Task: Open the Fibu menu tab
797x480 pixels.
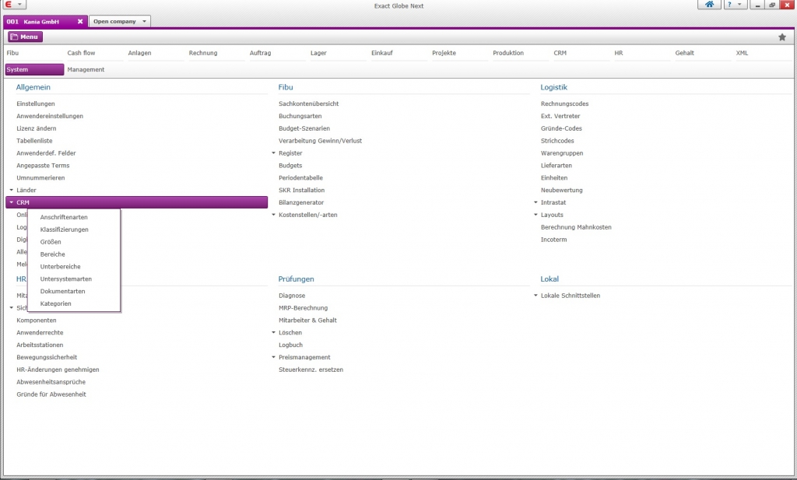Action: (x=12, y=53)
